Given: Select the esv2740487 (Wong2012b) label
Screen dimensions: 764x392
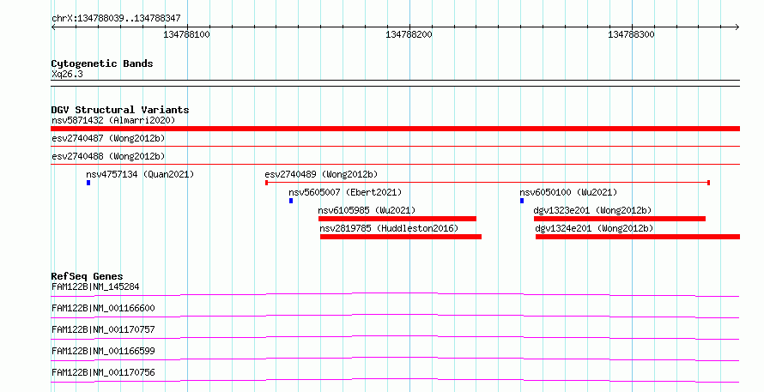Looking at the screenshot, I should (x=108, y=138).
